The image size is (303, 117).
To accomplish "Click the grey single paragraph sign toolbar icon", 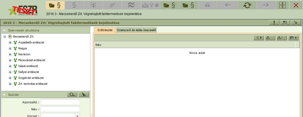I will 74,5.
